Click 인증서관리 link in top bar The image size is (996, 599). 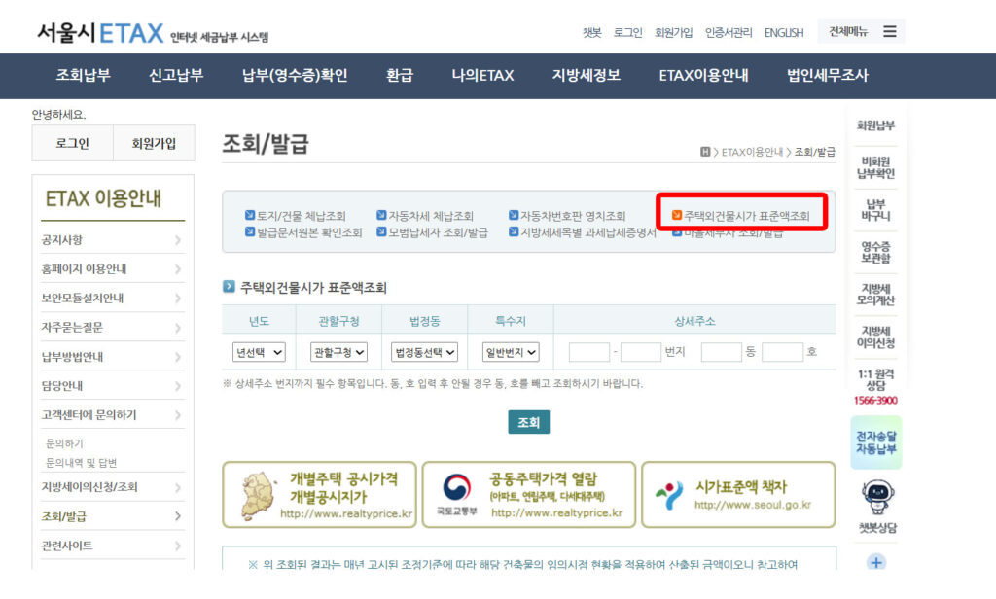coord(729,32)
